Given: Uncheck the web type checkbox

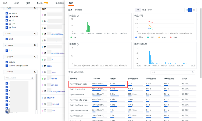Looking at the screenshot, I should coord(7,24).
